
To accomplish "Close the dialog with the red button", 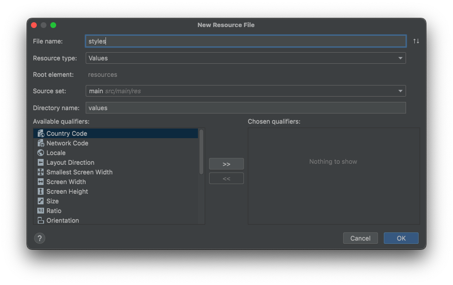I will 34,25.
